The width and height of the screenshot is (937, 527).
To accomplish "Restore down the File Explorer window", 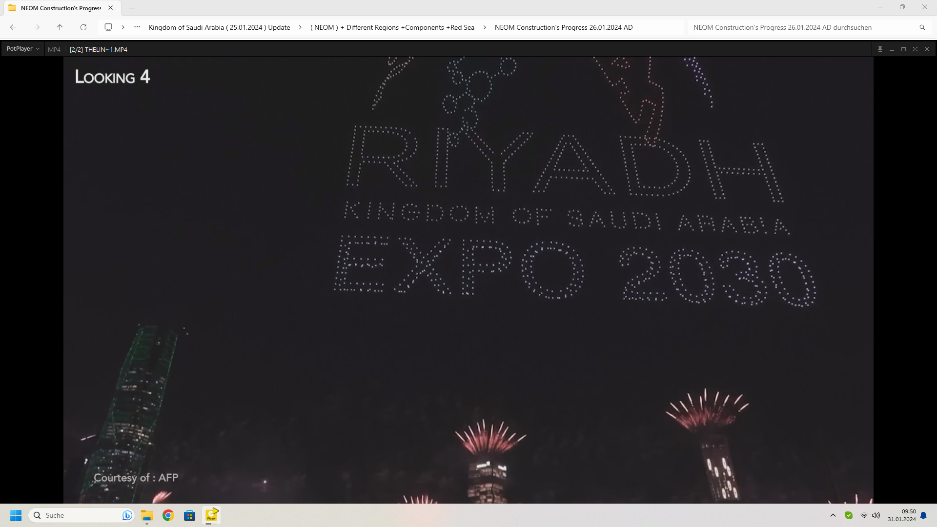I will 902,7.
